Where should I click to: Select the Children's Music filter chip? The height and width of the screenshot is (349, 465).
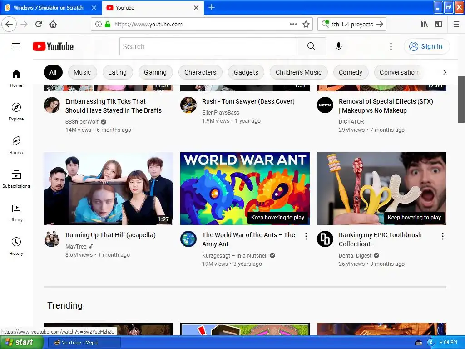point(299,72)
